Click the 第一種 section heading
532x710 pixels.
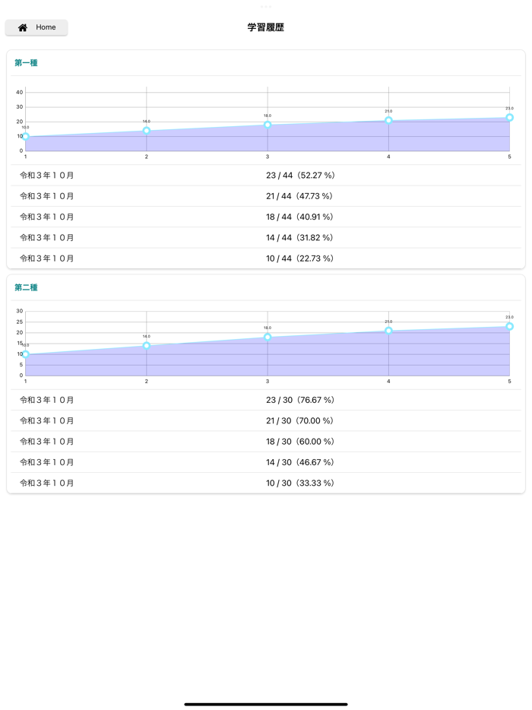pos(26,63)
